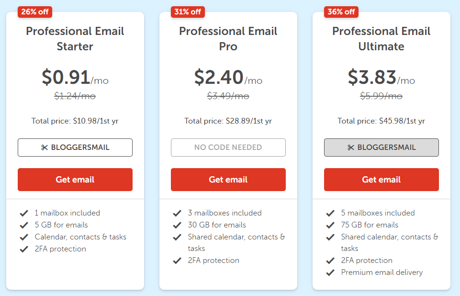This screenshot has width=460, height=296.
Task: Select "Get email" for Professional Email Ultimate
Action: tap(381, 179)
